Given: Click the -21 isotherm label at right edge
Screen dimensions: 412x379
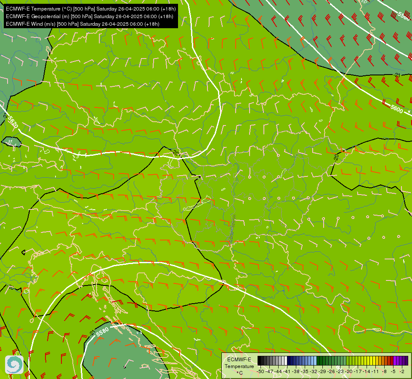Looking at the screenshot, I should pos(397,75).
